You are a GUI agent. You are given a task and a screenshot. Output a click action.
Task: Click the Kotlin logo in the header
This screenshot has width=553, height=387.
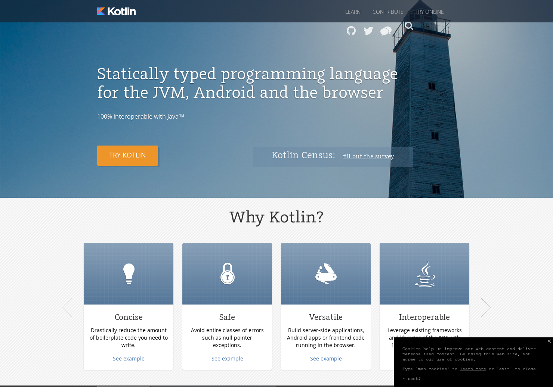coord(116,11)
